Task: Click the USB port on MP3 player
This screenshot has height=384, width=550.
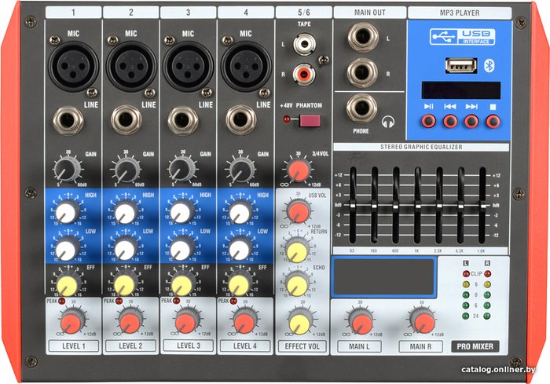Action: pos(461,66)
